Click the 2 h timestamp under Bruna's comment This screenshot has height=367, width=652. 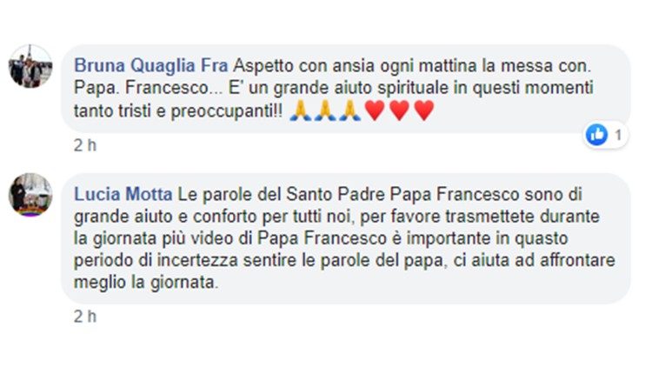(x=85, y=145)
